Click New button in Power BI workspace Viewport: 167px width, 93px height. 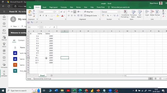coord(15,26)
